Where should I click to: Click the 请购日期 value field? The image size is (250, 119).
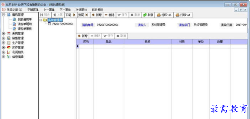pos(241,25)
